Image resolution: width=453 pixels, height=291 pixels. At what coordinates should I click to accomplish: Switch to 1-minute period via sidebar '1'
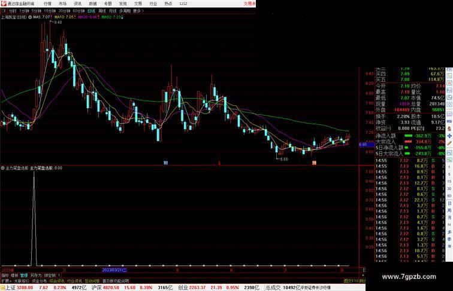449,167
